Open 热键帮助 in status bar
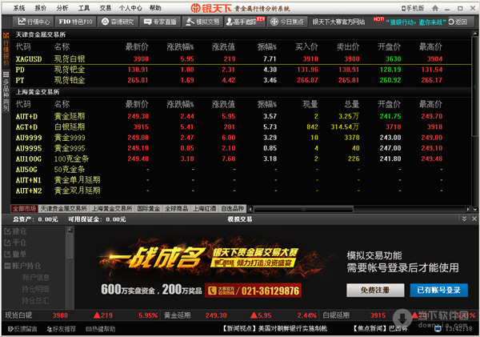 pyautogui.click(x=101, y=329)
